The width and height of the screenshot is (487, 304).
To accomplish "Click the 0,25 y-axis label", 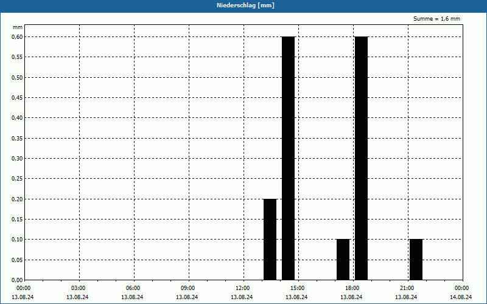I will pyautogui.click(x=18, y=179).
